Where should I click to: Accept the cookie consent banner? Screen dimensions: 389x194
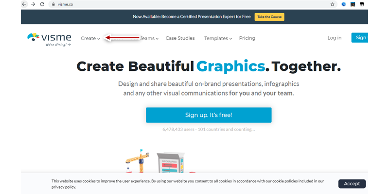point(352,183)
